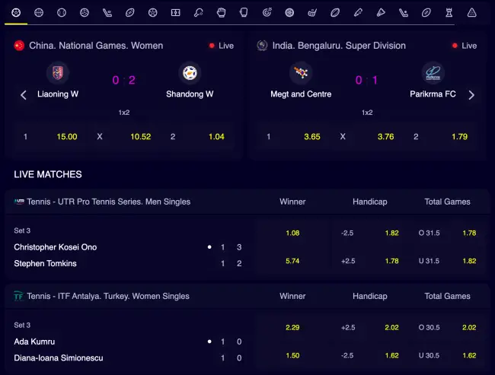Select Over 31.5 total games at 1.78
The image size is (495, 375).
click(x=469, y=233)
